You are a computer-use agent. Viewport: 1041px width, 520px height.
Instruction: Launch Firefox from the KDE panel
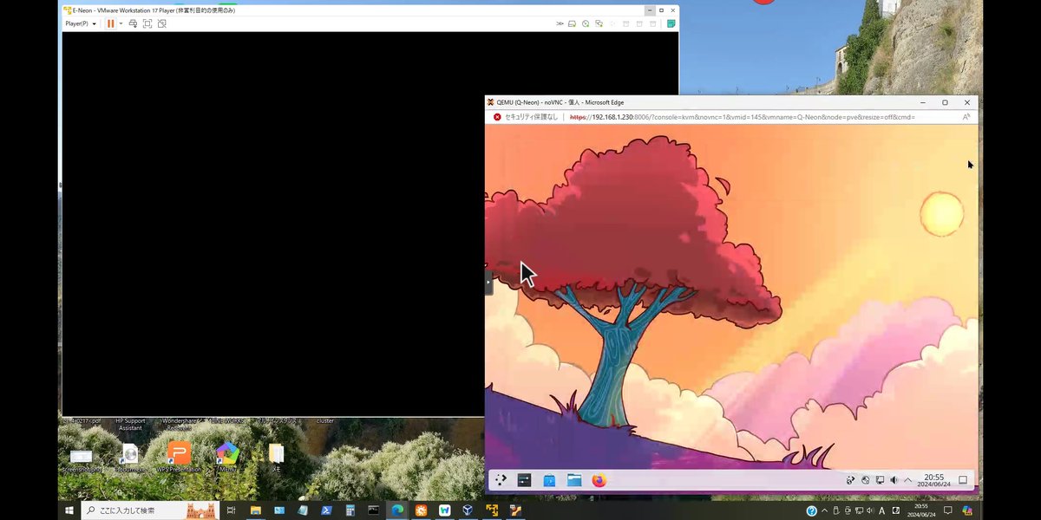599,480
